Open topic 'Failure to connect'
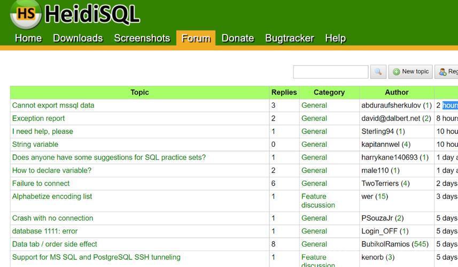The width and height of the screenshot is (458, 267). [x=41, y=183]
